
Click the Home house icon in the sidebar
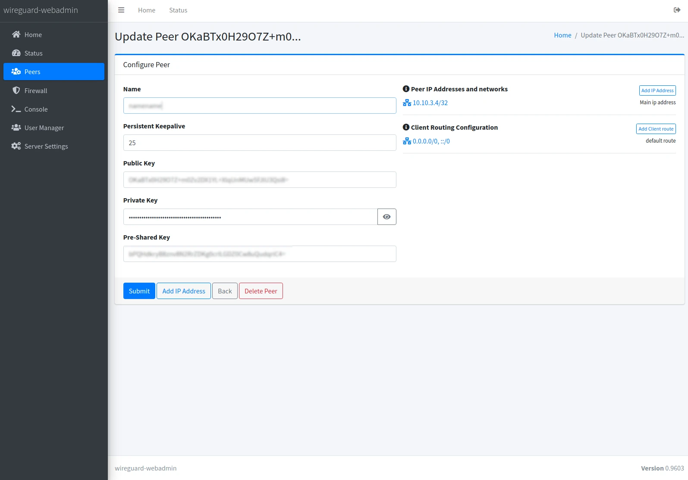(x=16, y=34)
